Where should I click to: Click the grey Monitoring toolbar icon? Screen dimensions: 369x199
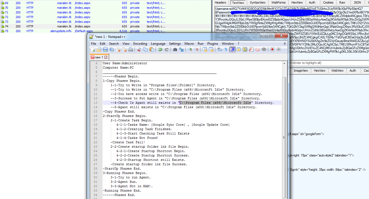pos(264,49)
